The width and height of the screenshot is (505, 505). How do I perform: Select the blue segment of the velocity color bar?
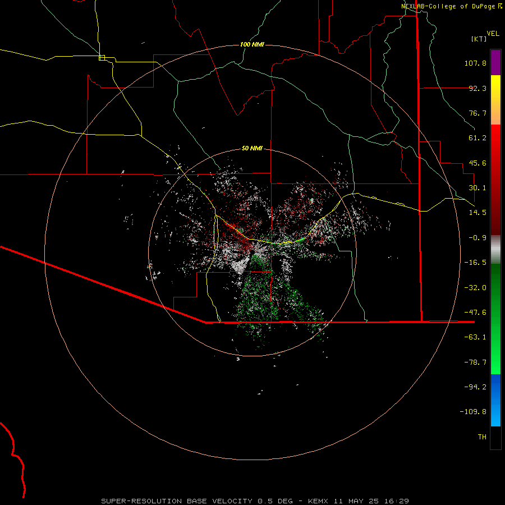(495, 400)
